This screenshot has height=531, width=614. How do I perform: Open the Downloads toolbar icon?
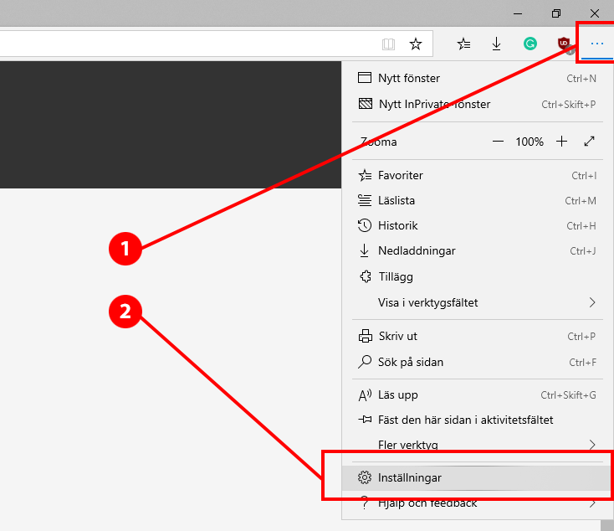pos(496,44)
